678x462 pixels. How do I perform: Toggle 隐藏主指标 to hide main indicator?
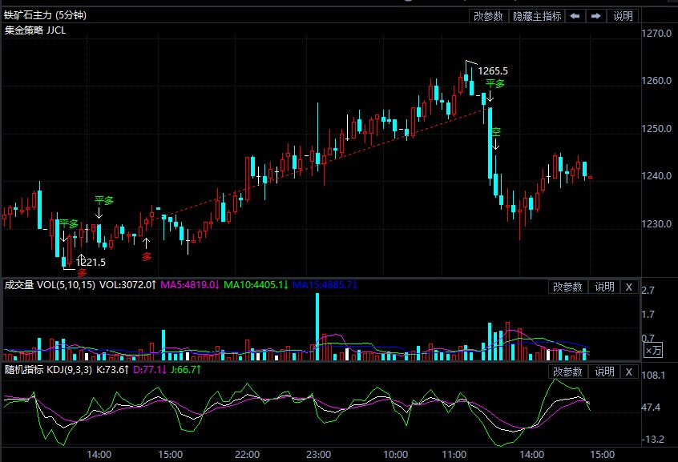pyautogui.click(x=537, y=16)
